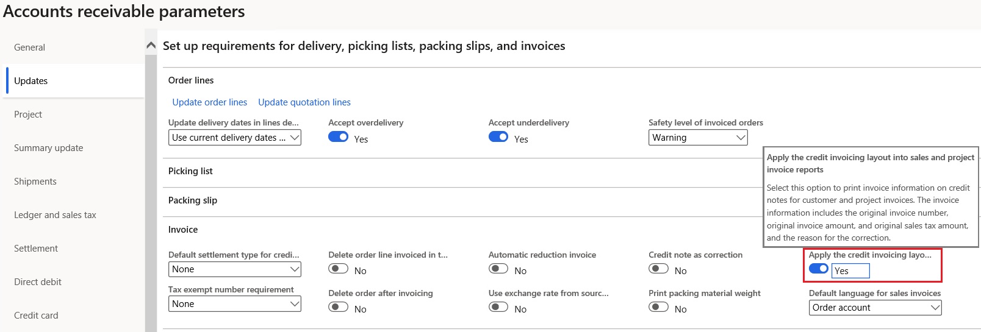Open the Credit card tab
981x332 pixels.
click(36, 316)
